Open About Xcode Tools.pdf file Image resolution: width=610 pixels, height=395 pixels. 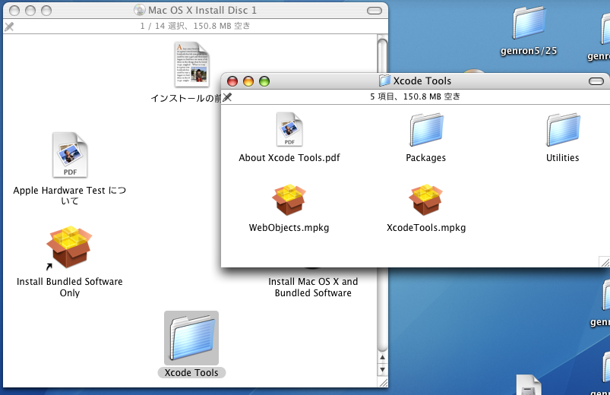coord(289,130)
